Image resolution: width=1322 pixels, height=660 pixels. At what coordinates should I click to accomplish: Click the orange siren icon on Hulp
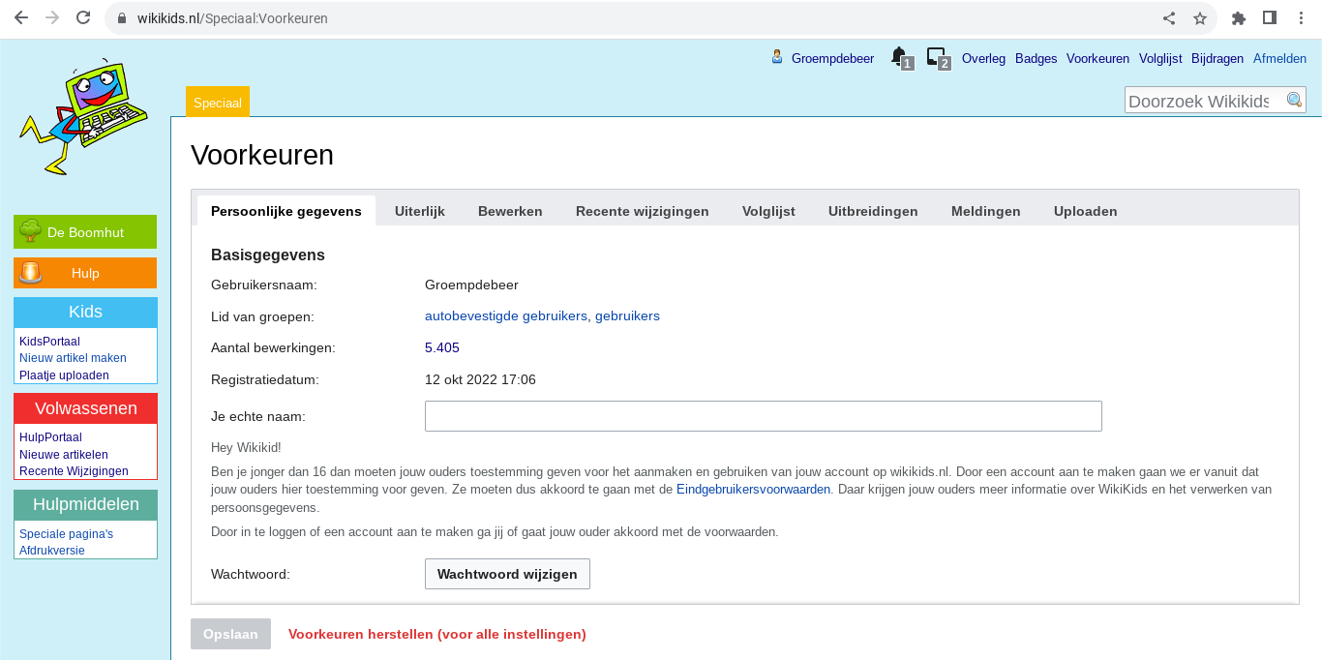pyautogui.click(x=31, y=273)
